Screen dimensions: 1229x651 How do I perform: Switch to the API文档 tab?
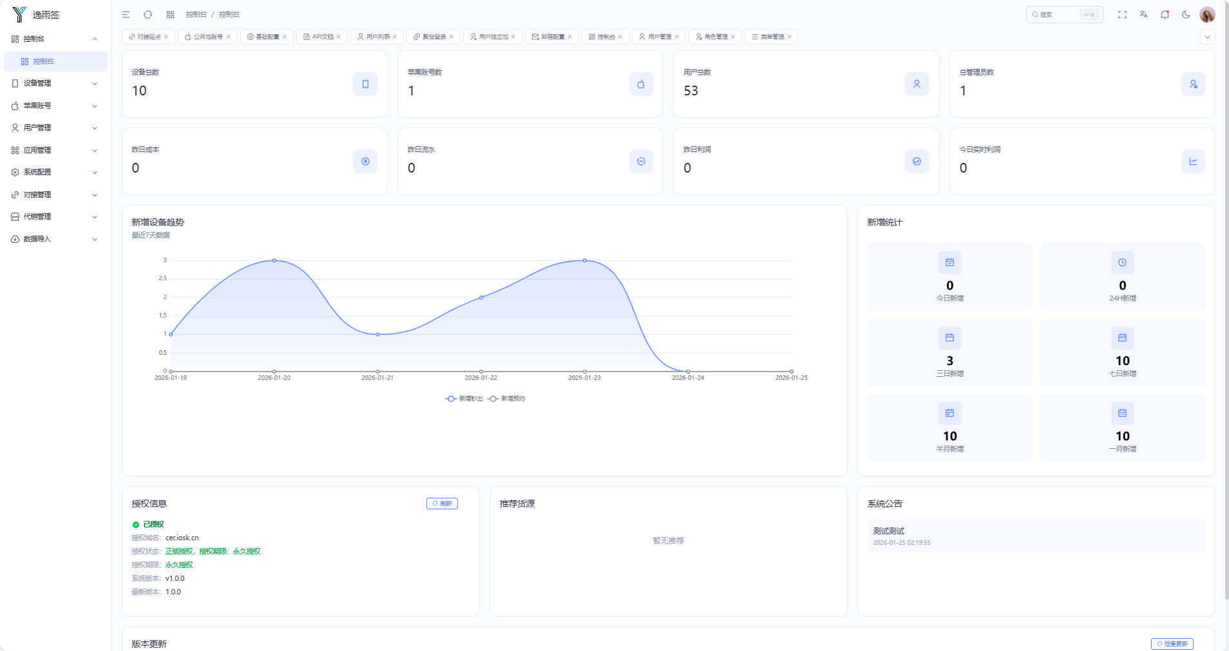322,37
